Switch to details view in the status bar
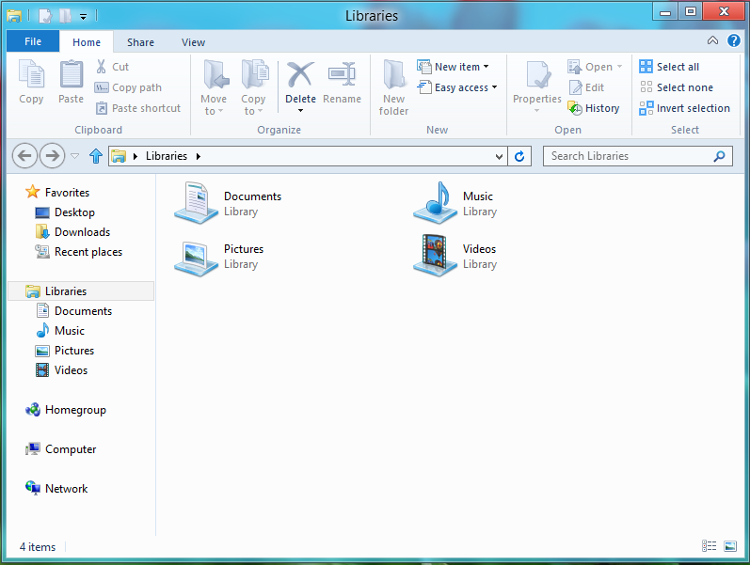Screen dimensions: 750x565 (709, 546)
